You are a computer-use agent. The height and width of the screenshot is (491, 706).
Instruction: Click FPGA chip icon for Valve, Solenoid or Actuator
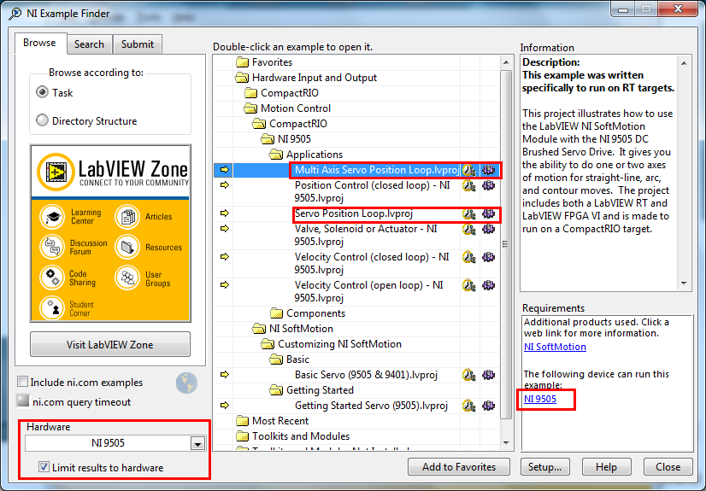point(489,230)
